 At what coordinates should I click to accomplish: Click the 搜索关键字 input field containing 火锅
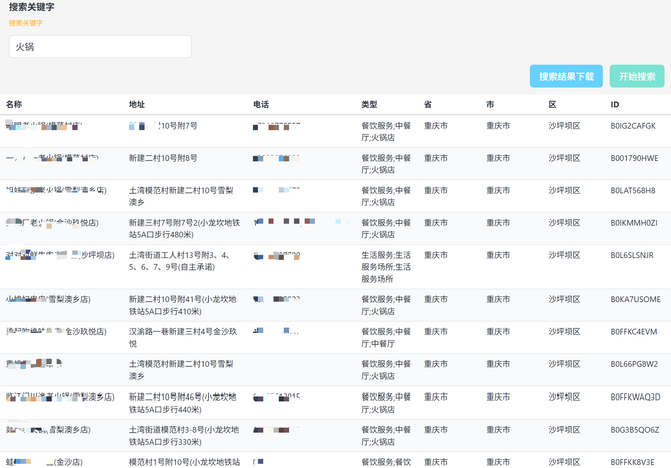point(100,46)
